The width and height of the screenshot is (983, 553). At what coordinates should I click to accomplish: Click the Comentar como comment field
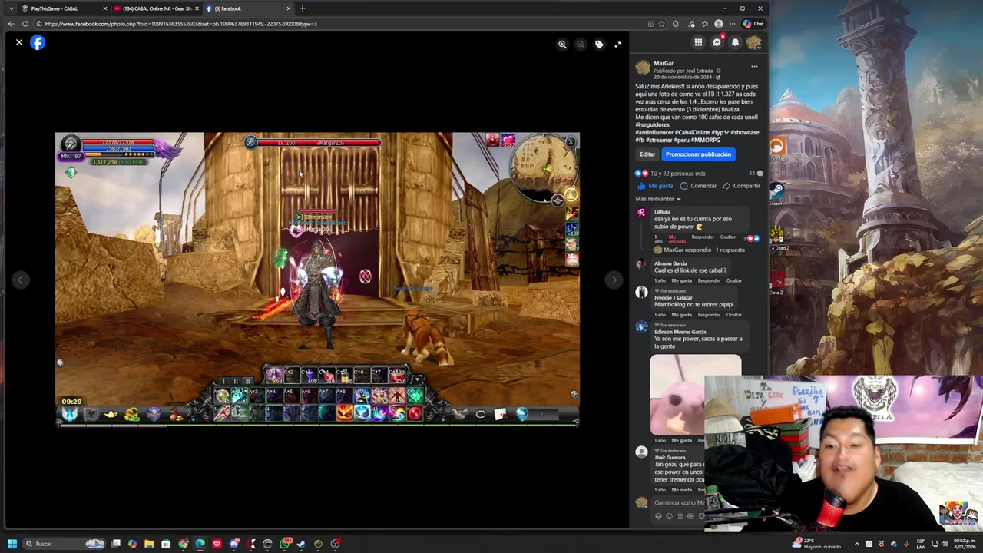pos(678,503)
